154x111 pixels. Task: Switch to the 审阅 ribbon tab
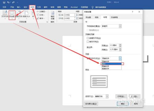(52, 7)
